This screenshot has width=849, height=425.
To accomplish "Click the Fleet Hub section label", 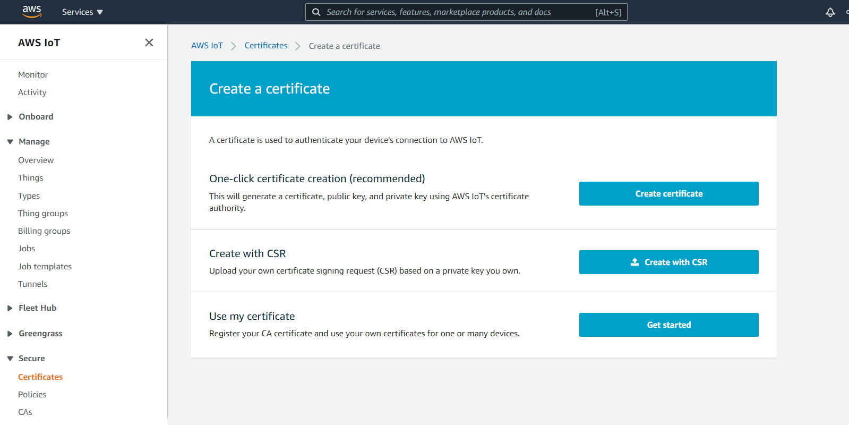I will 38,308.
